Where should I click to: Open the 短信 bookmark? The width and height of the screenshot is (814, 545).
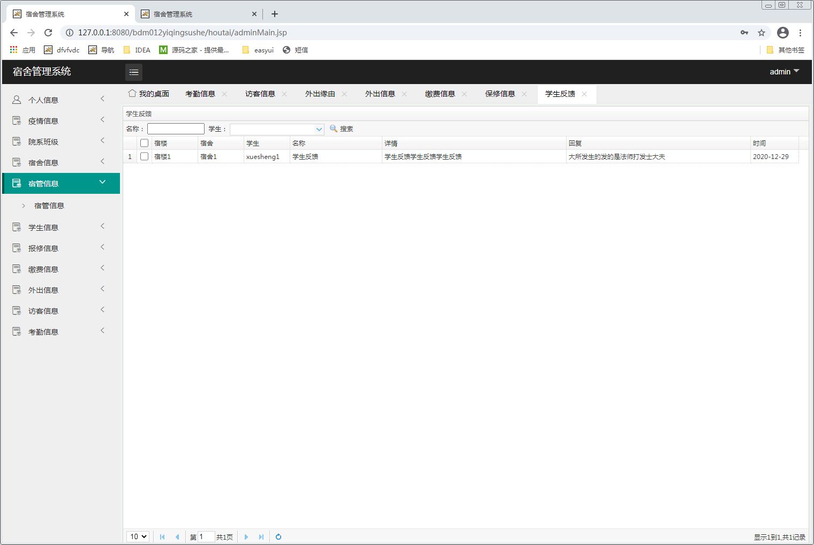295,50
